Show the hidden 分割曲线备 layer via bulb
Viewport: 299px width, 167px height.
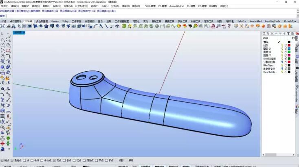(282, 62)
